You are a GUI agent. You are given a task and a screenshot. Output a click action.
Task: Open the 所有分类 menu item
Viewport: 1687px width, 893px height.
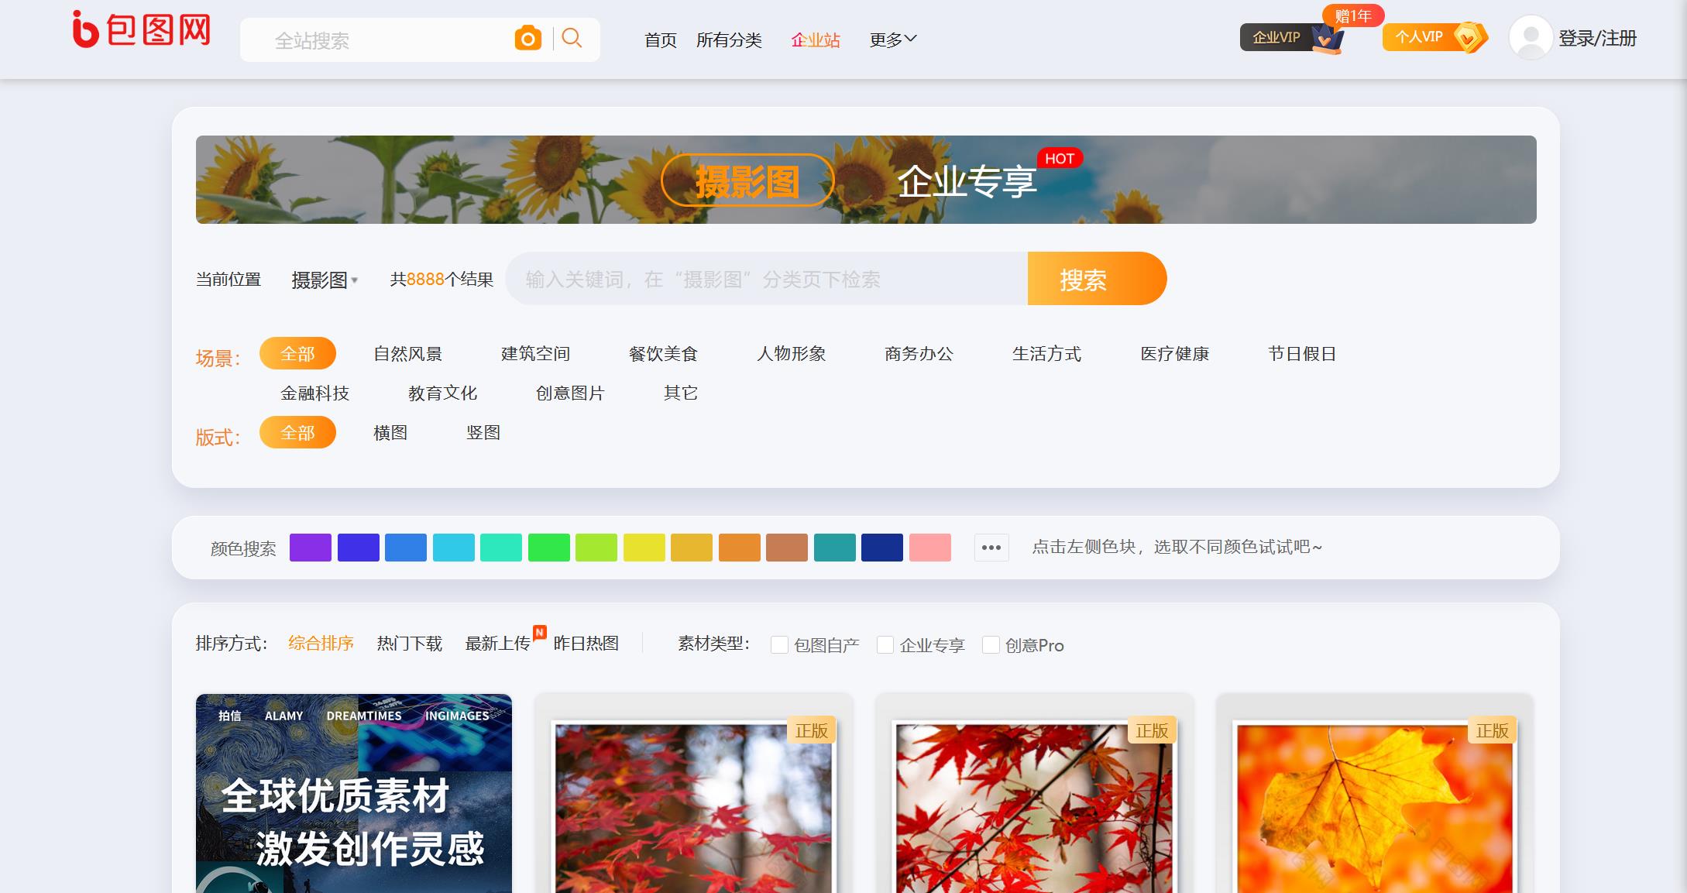click(729, 39)
